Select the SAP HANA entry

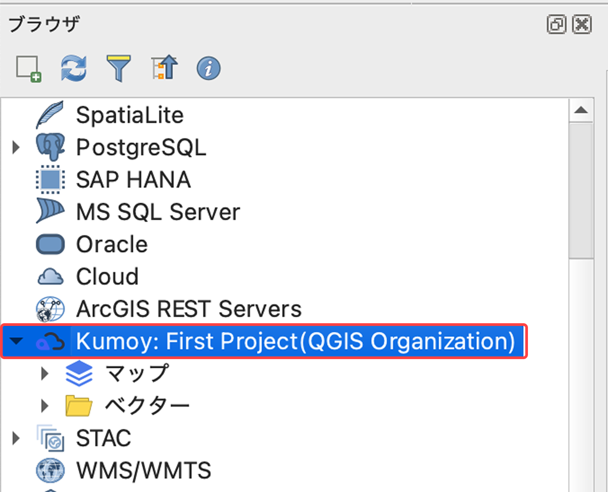[133, 180]
